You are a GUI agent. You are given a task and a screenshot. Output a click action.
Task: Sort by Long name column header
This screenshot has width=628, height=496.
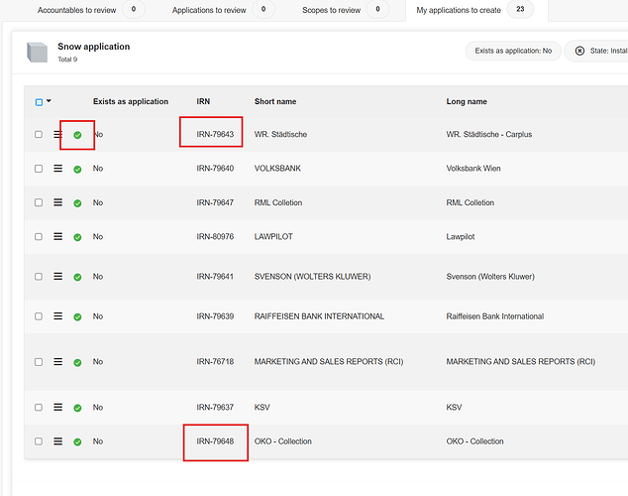[x=467, y=101]
